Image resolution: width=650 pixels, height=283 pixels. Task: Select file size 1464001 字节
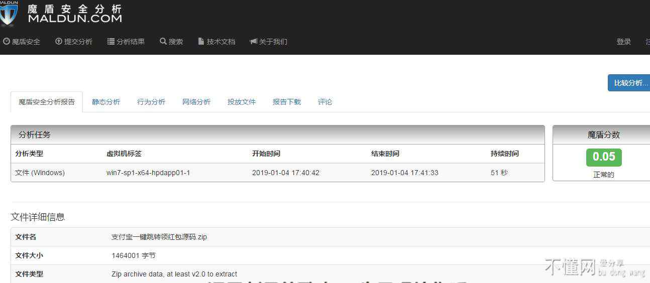[134, 255]
